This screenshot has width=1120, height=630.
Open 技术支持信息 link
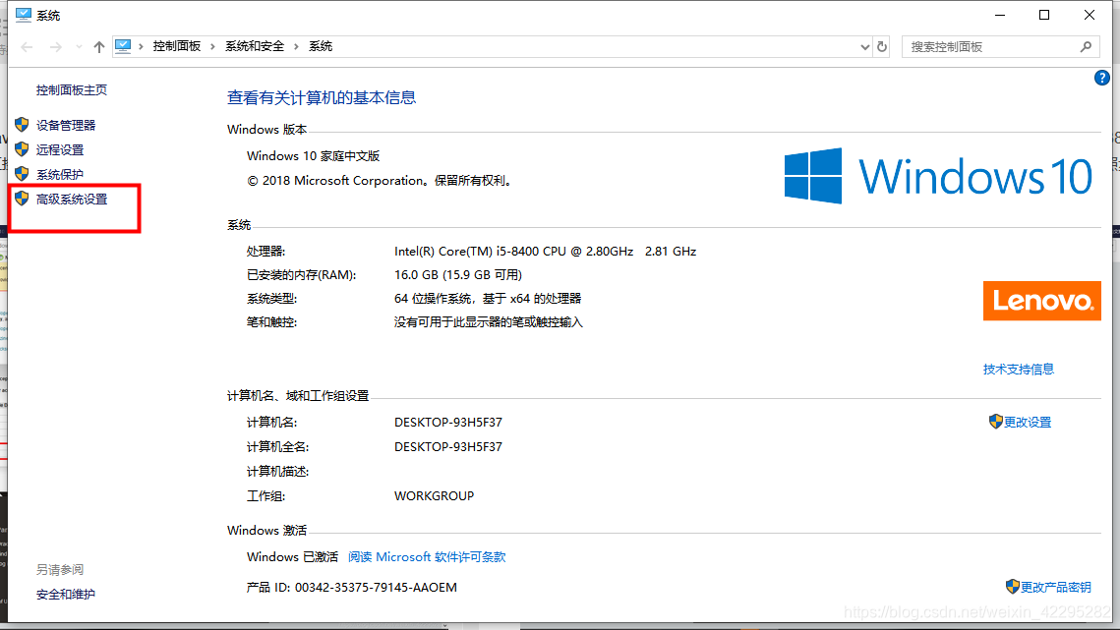[1018, 370]
